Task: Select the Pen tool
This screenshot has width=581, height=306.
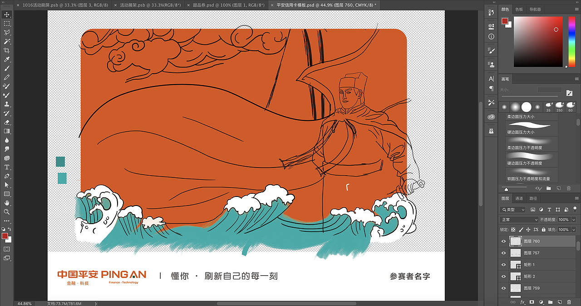Action: pyautogui.click(x=7, y=176)
